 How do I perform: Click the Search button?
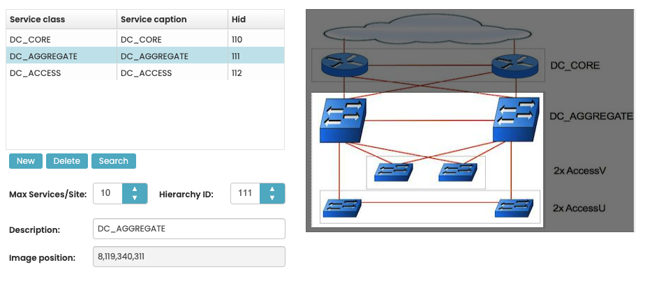[113, 161]
